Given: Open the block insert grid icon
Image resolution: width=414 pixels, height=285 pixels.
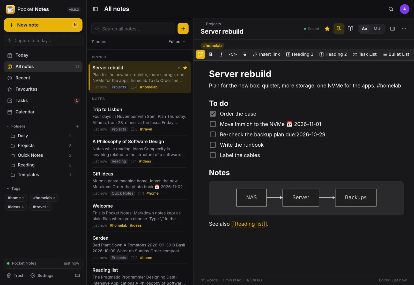Looking at the screenshot, I should pos(201,54).
